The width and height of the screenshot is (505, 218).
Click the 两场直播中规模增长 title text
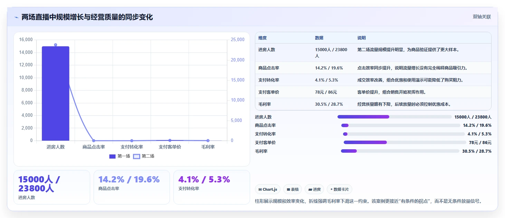87,17
